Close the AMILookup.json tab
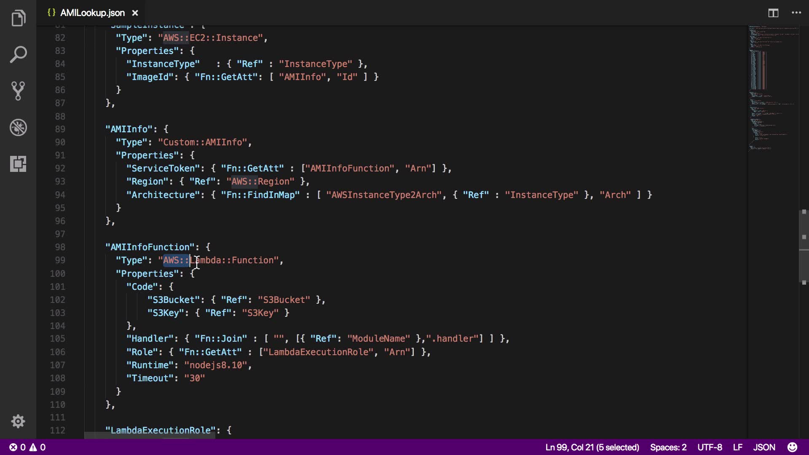 [x=135, y=13]
